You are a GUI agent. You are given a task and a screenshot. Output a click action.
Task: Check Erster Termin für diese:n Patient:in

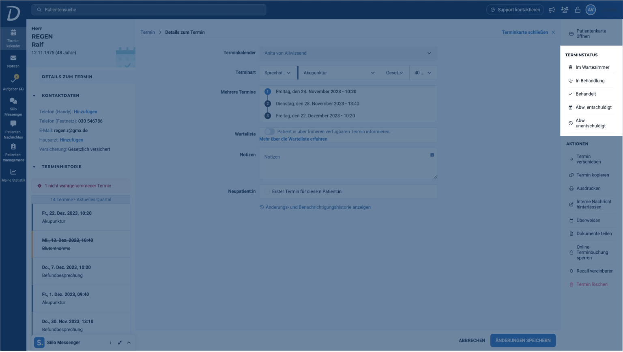[267, 191]
